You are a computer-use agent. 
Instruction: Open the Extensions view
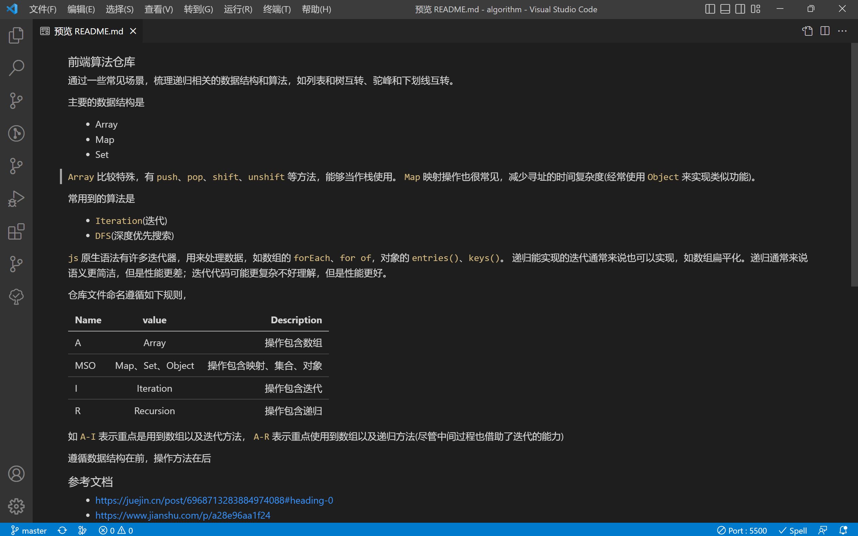[16, 231]
